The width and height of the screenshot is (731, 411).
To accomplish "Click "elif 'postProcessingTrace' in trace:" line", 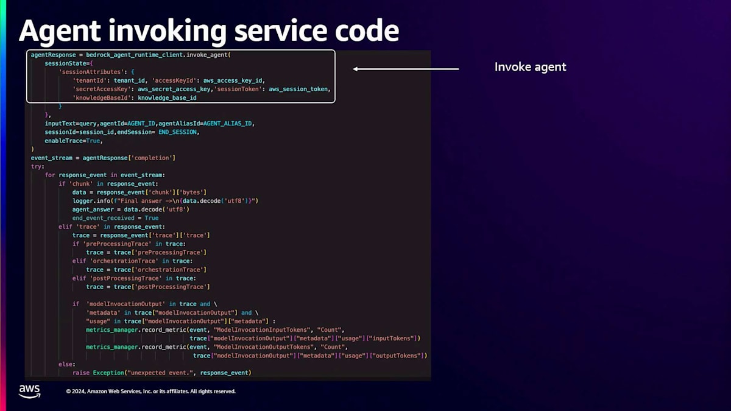I will click(x=135, y=278).
